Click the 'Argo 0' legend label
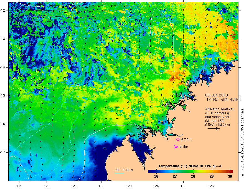244x189 pixels. pos(186,139)
